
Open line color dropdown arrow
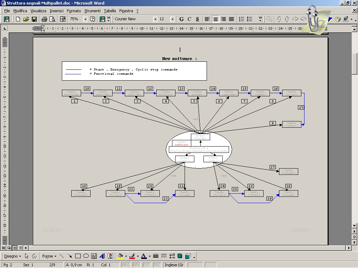138,256
